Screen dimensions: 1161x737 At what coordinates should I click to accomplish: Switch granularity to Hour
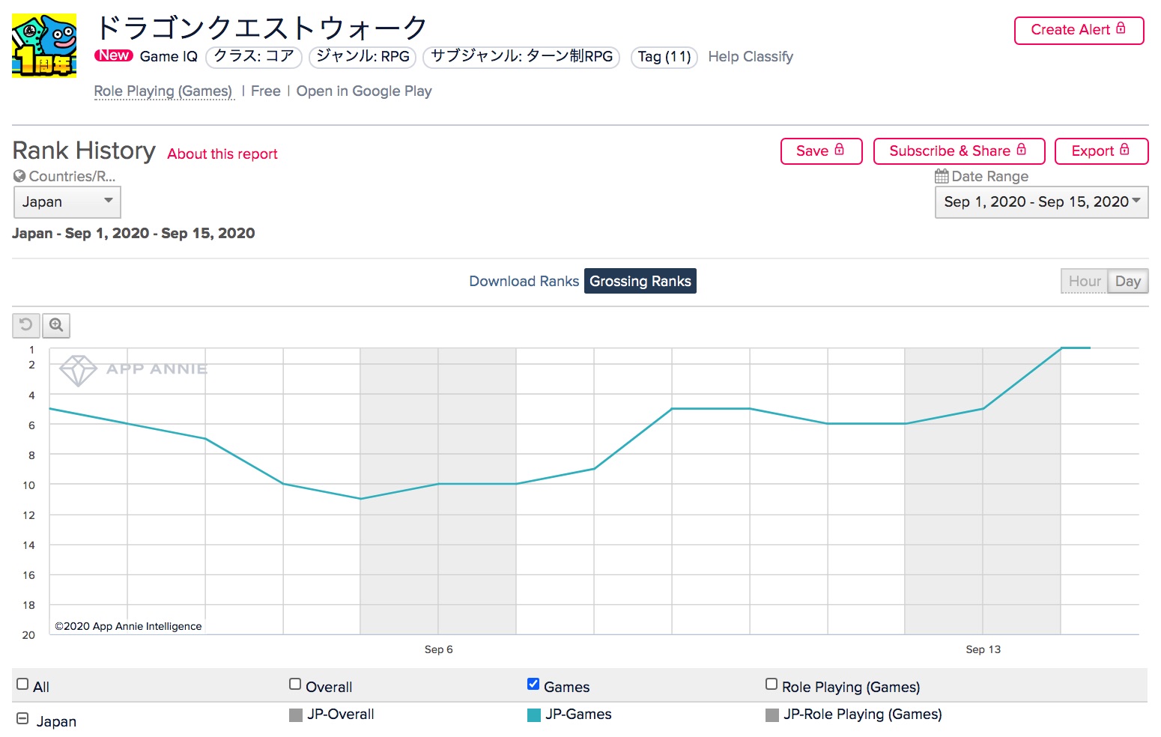pyautogui.click(x=1085, y=281)
